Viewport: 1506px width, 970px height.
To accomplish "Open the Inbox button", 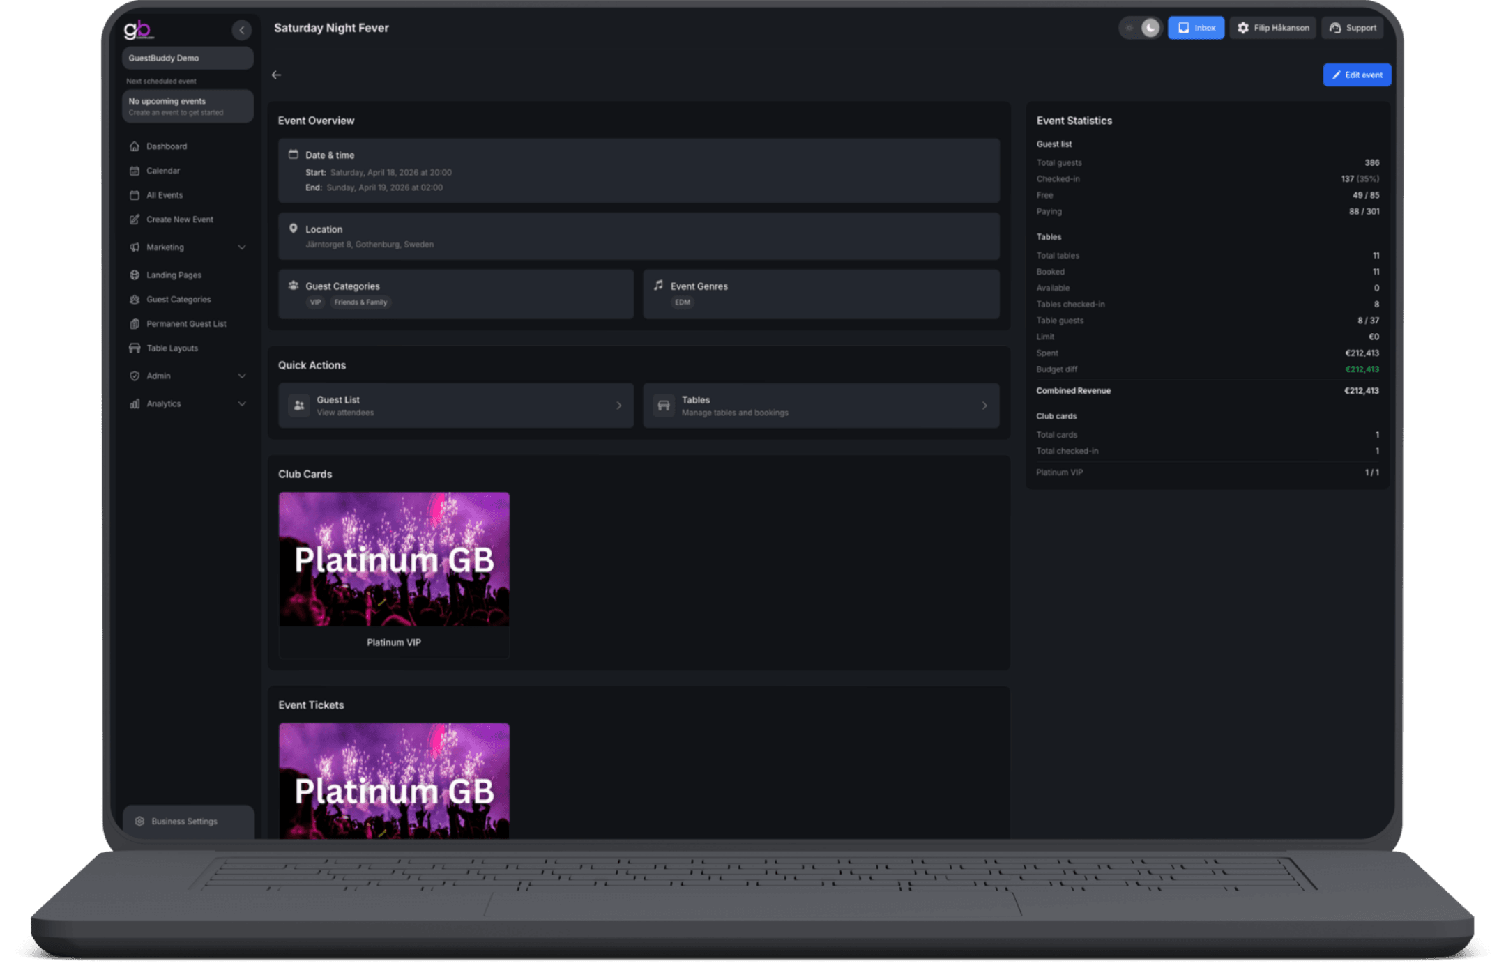I will coord(1196,28).
